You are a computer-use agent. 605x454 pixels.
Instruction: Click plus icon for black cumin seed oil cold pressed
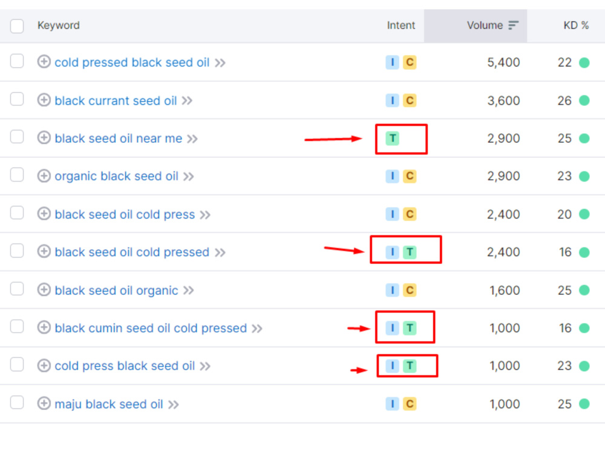(44, 327)
